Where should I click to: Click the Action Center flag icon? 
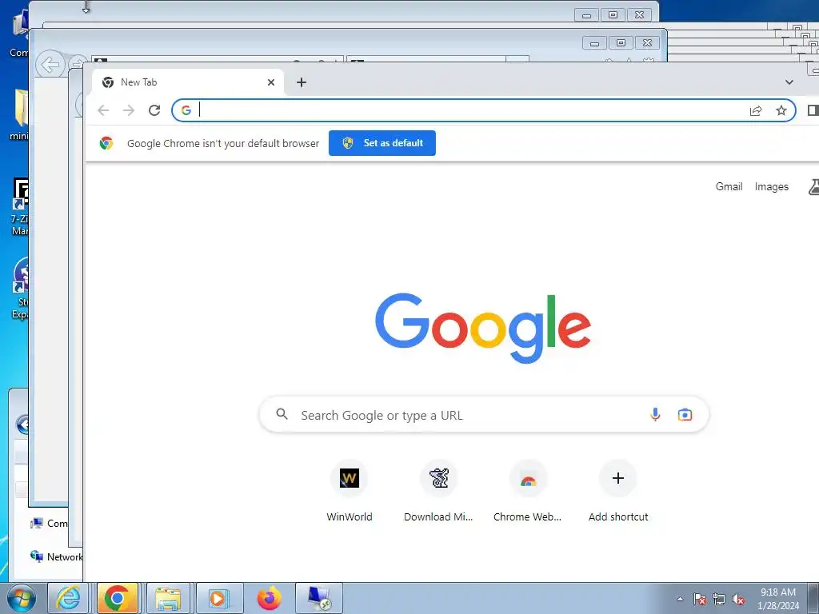point(700,599)
